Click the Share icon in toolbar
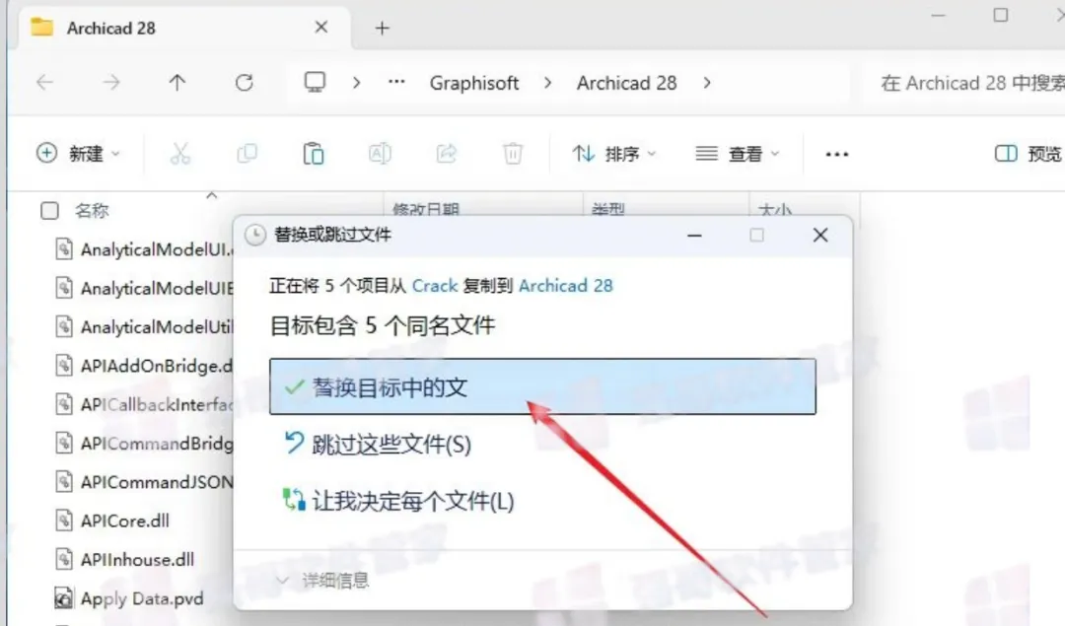 [447, 154]
